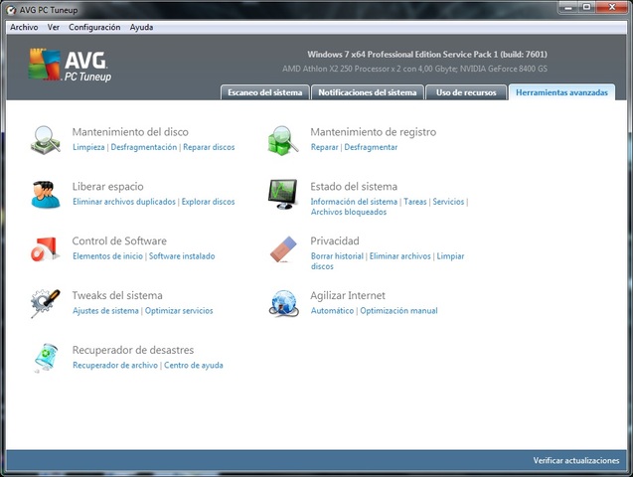Click the Liberar espacio heading

point(107,187)
